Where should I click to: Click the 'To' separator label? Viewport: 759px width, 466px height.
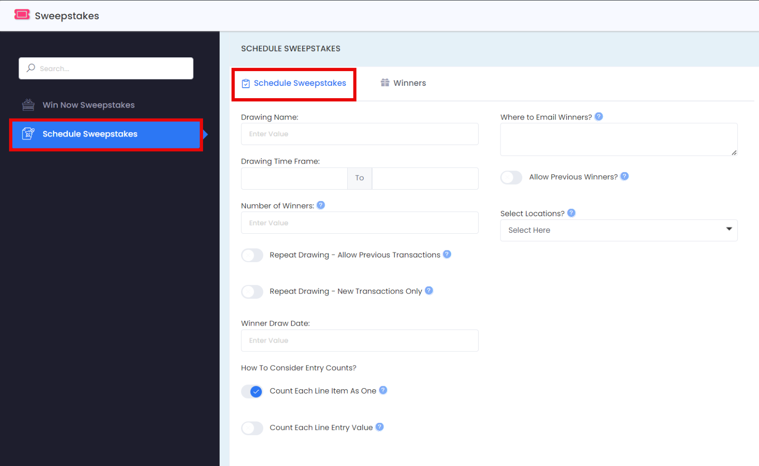(360, 178)
